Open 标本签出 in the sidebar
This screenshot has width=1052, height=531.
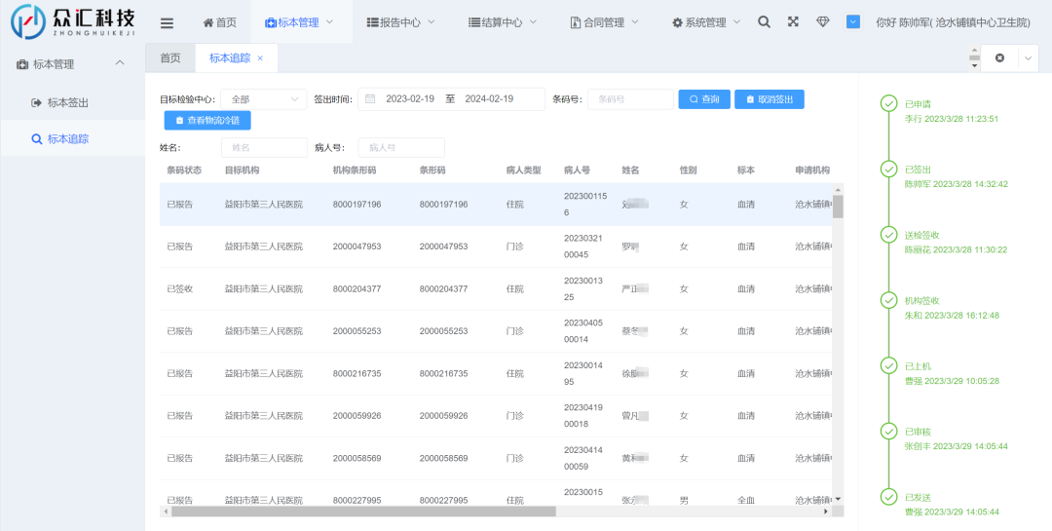[72, 102]
